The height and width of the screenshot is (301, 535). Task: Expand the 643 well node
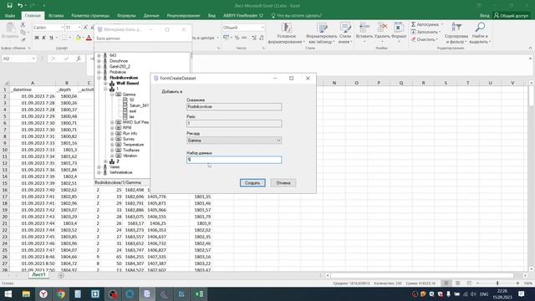click(99, 55)
